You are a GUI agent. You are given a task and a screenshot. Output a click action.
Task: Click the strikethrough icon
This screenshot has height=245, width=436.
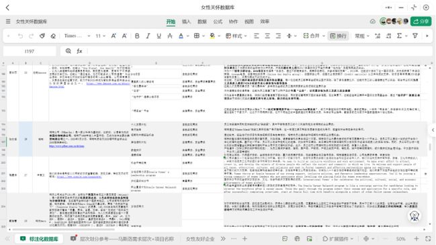click(169, 36)
